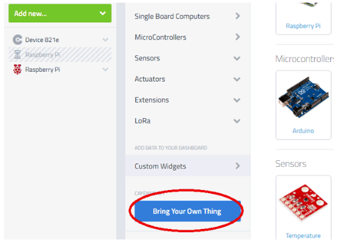
Task: Expand the Actuators section arrow
Action: 237,79
